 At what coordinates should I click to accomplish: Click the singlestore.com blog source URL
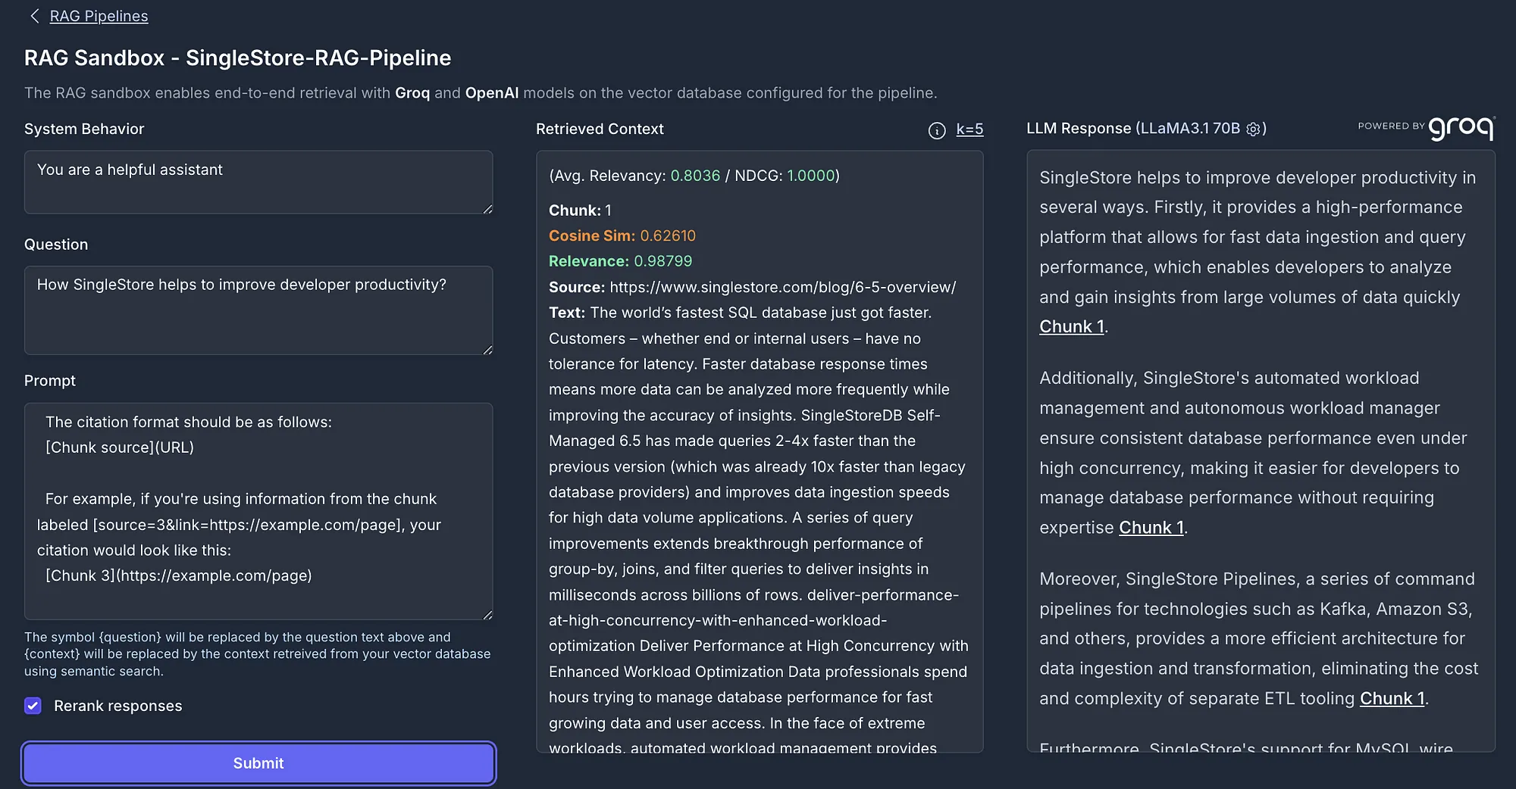coord(783,287)
